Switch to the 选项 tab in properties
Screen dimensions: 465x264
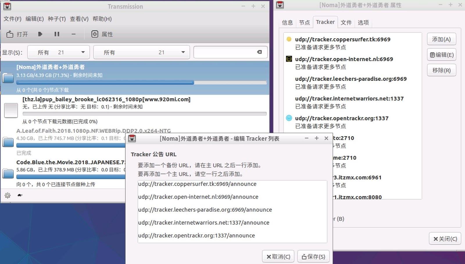363,22
